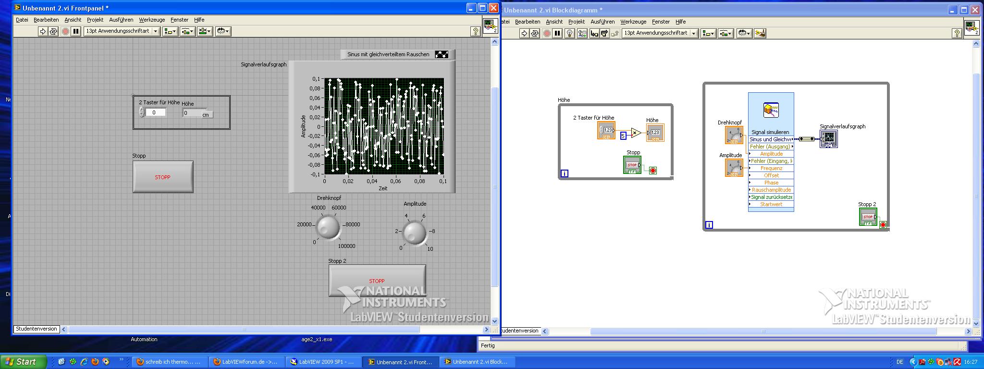
Task: Open Ausführen menu in Frontpanel
Action: coord(121,20)
